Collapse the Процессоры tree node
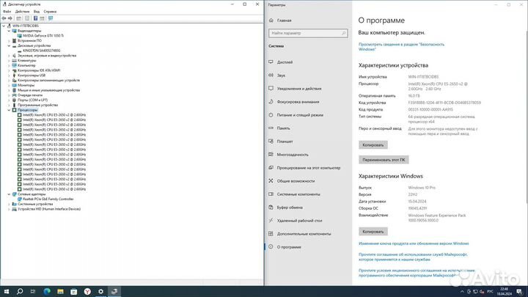 click(x=4, y=110)
